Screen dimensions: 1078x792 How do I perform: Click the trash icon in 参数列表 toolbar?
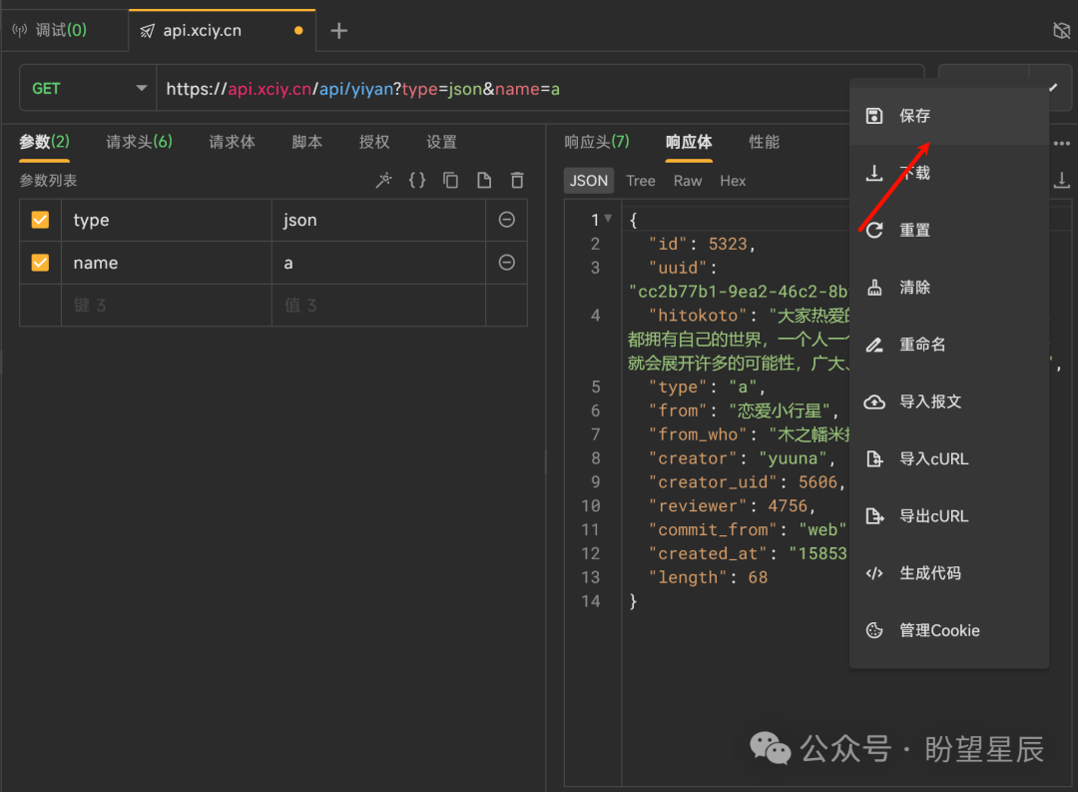[517, 181]
